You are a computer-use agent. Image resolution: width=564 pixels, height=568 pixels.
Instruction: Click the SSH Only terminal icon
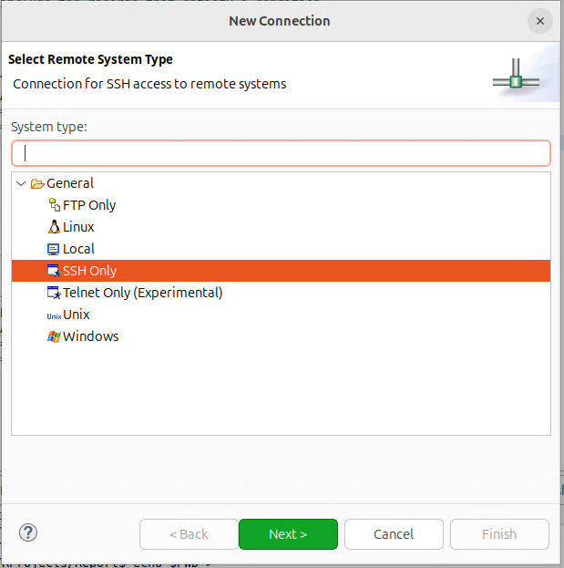pyautogui.click(x=54, y=271)
